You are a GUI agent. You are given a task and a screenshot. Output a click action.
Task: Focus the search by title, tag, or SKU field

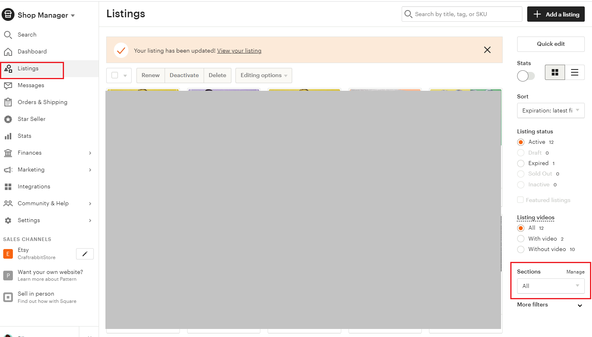[462, 14]
